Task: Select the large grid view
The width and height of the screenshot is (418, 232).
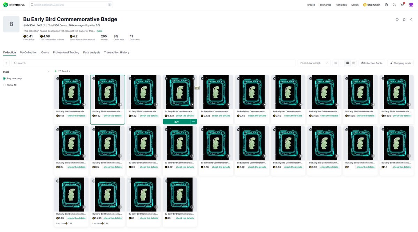Action: [x=354, y=63]
